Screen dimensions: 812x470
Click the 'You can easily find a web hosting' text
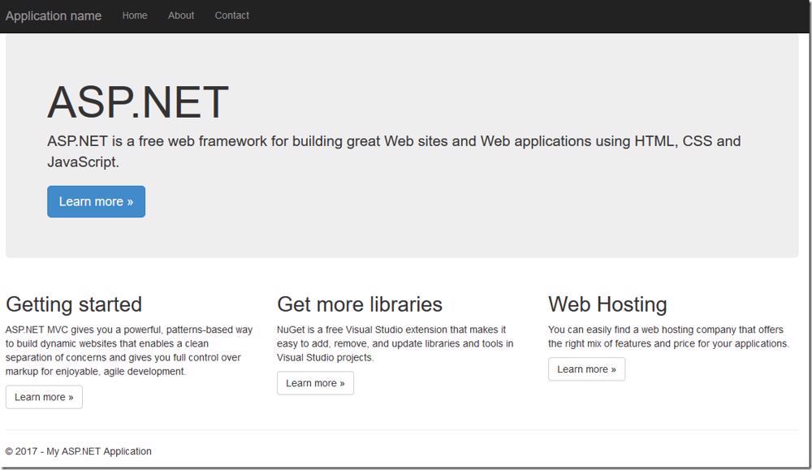coord(668,336)
